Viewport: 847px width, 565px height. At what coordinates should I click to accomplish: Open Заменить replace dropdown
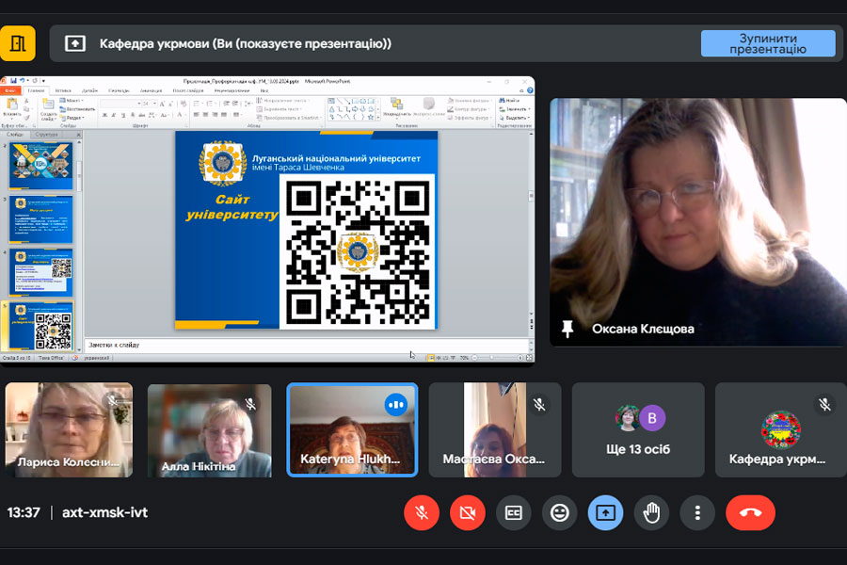coord(514,109)
